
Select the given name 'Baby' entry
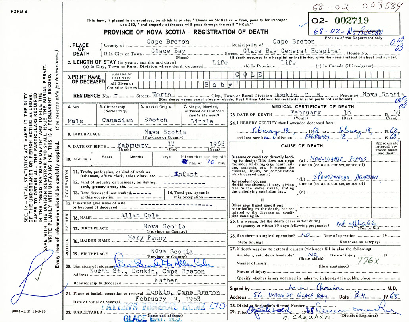click(218, 84)
